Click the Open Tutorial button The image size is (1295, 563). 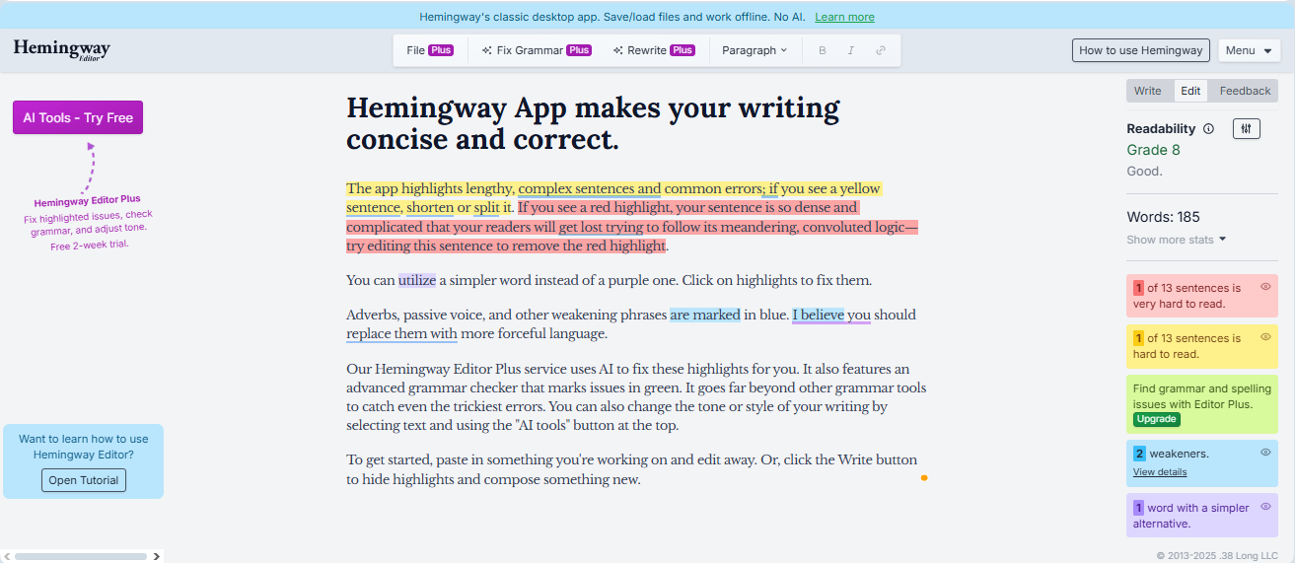coord(84,480)
